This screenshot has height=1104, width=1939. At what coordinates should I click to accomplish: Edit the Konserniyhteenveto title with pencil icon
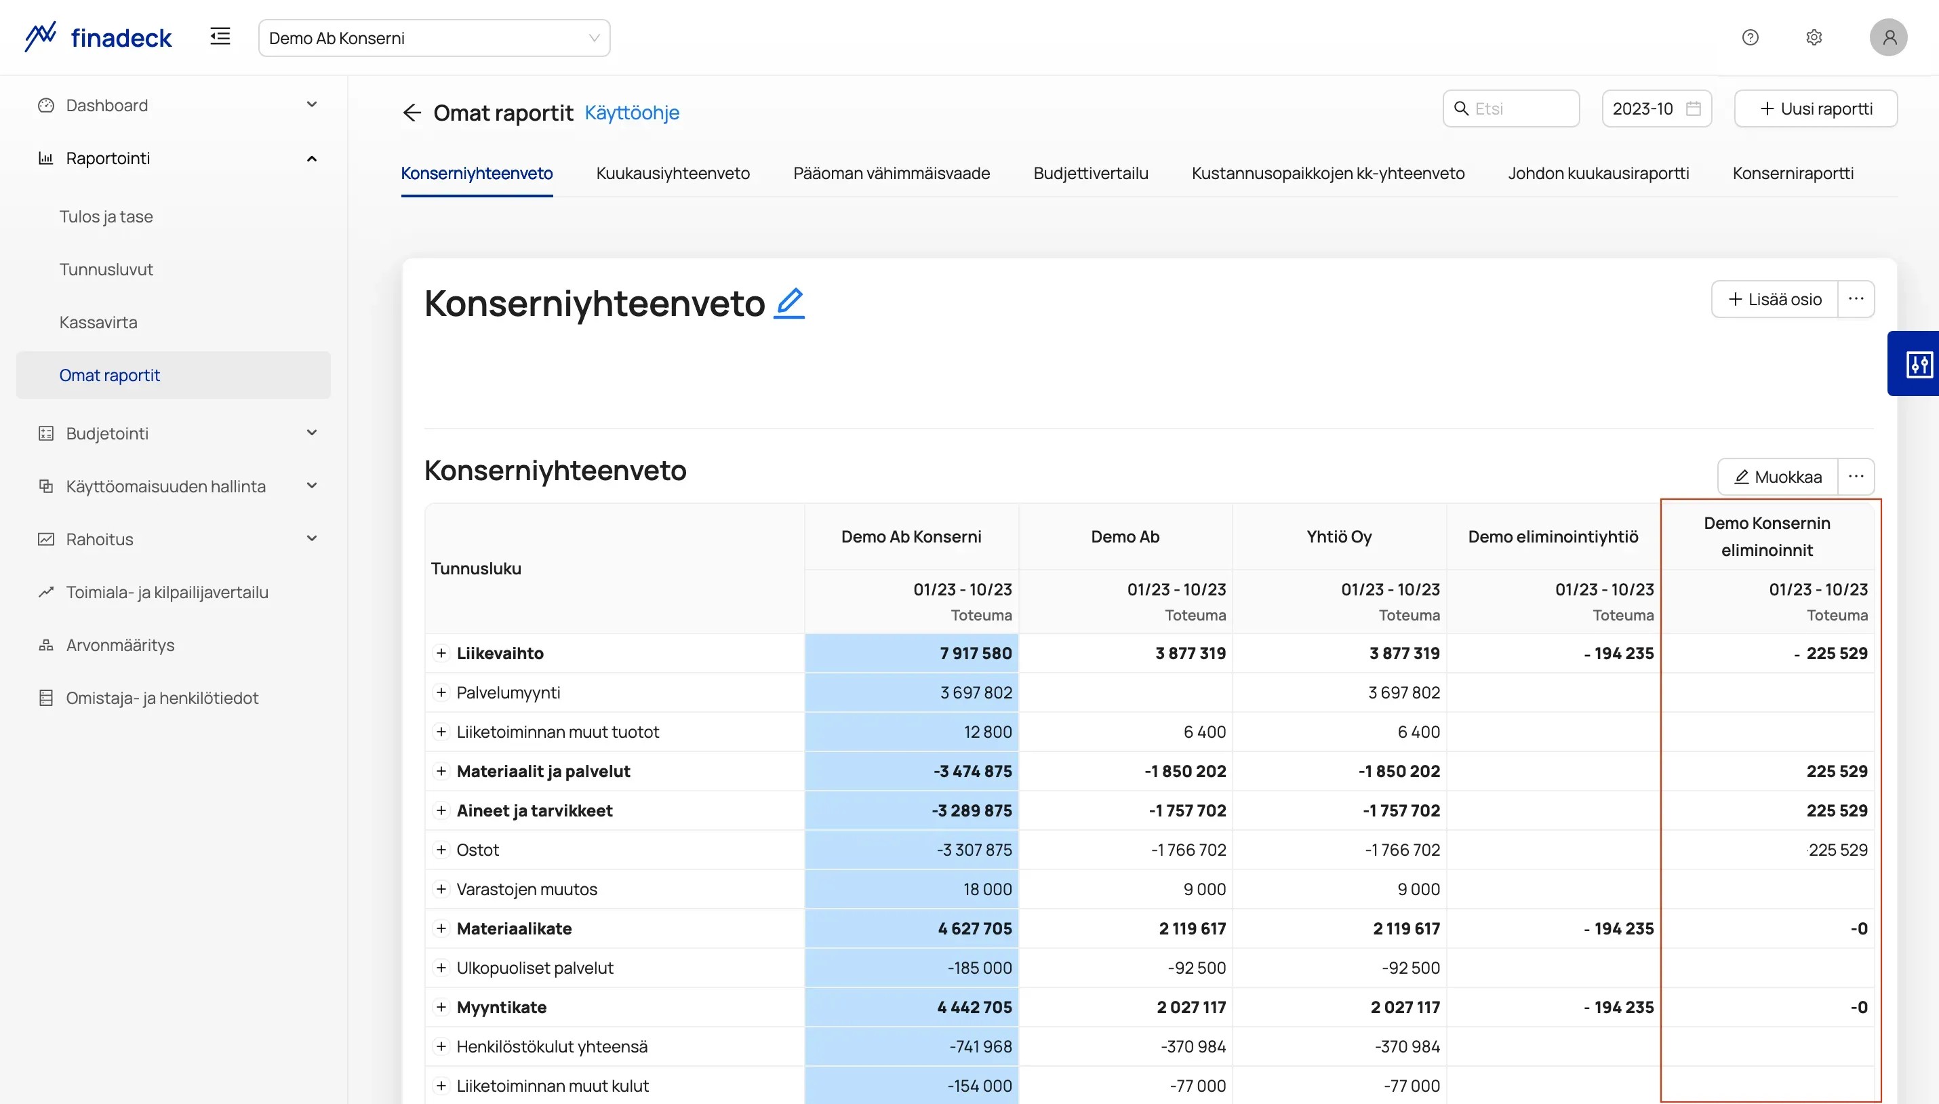coord(789,302)
